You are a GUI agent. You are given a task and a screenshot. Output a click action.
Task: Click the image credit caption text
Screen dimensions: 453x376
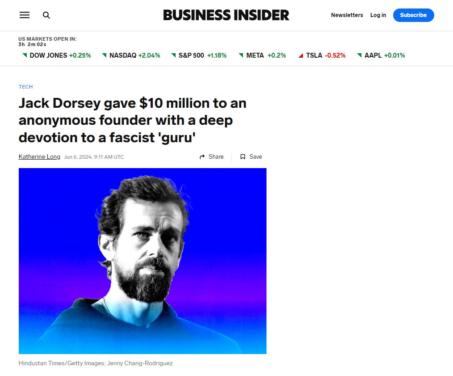pos(96,363)
